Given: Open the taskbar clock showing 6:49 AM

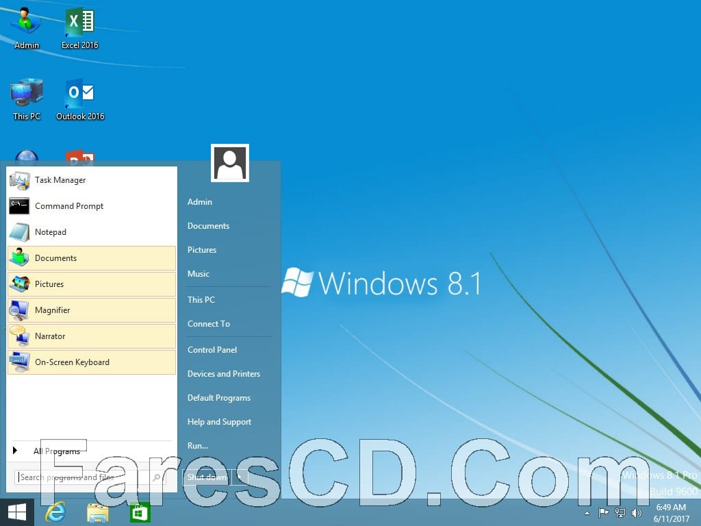Looking at the screenshot, I should [x=671, y=513].
